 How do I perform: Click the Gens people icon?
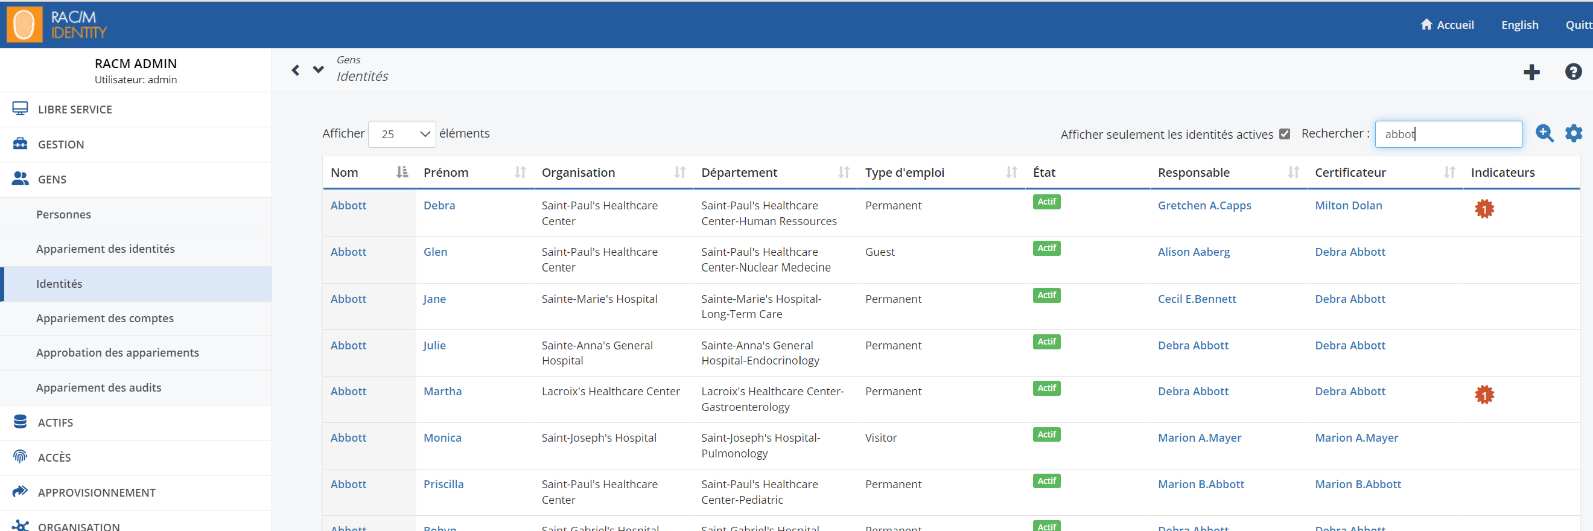[x=20, y=179]
